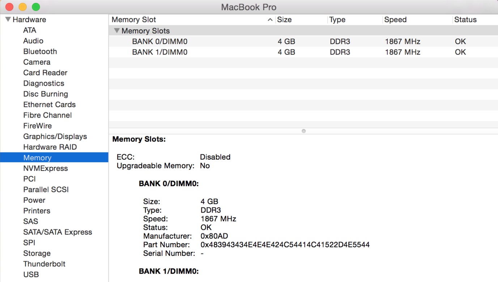
Task: Sort by the Status column header
Action: (x=465, y=20)
